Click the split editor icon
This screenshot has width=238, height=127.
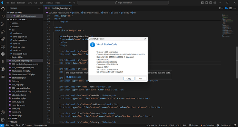tap(230, 8)
